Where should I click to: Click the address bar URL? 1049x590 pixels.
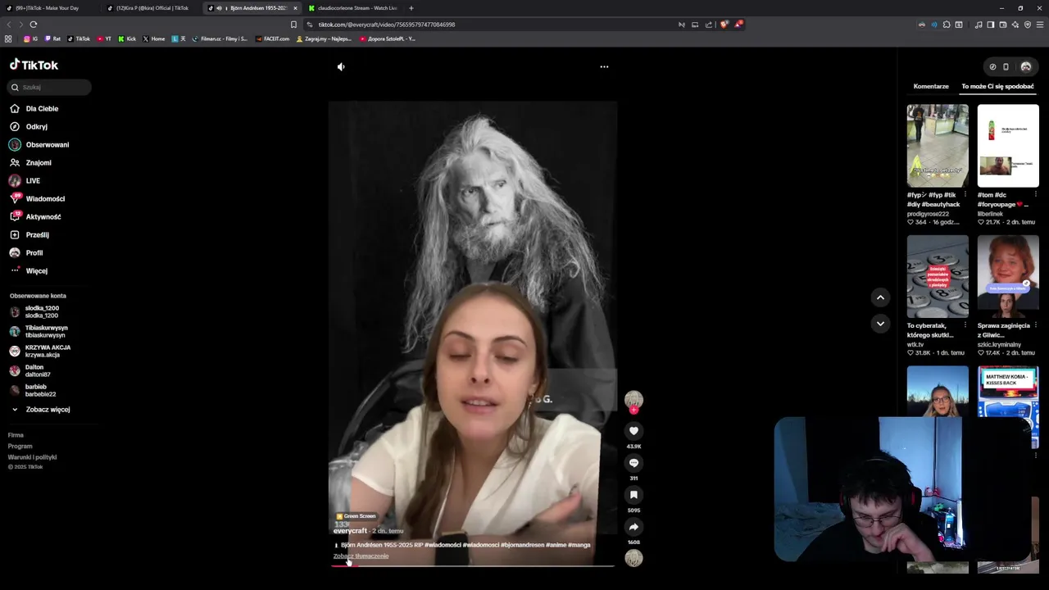tap(387, 25)
